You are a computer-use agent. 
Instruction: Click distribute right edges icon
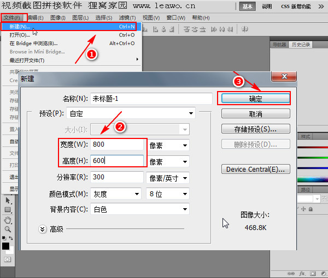230,29
